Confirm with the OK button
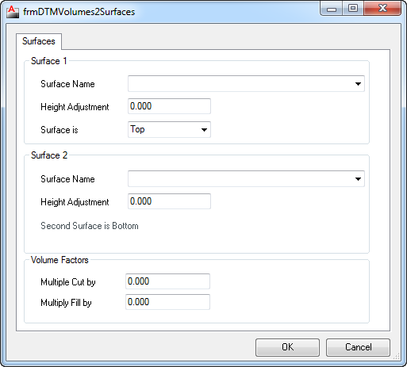The height and width of the screenshot is (367, 407). click(287, 347)
